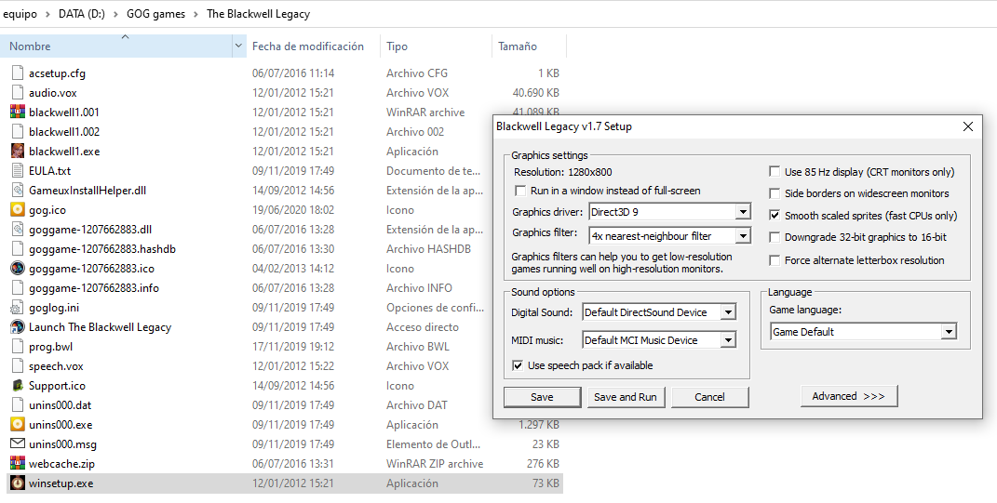Click the 17/11/2019 19:12 date of prog.bwl
Screen dimensions: 997x503
click(x=292, y=347)
